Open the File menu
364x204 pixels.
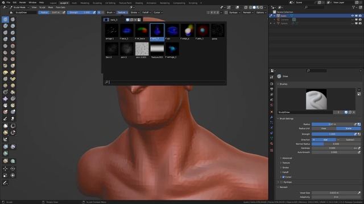(9, 2)
